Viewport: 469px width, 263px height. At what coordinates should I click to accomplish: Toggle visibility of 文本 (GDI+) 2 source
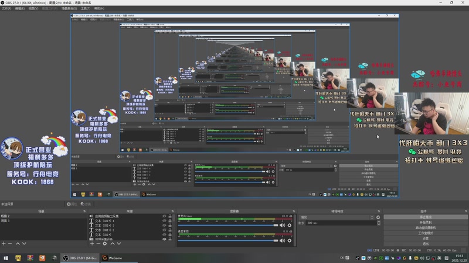164,230
